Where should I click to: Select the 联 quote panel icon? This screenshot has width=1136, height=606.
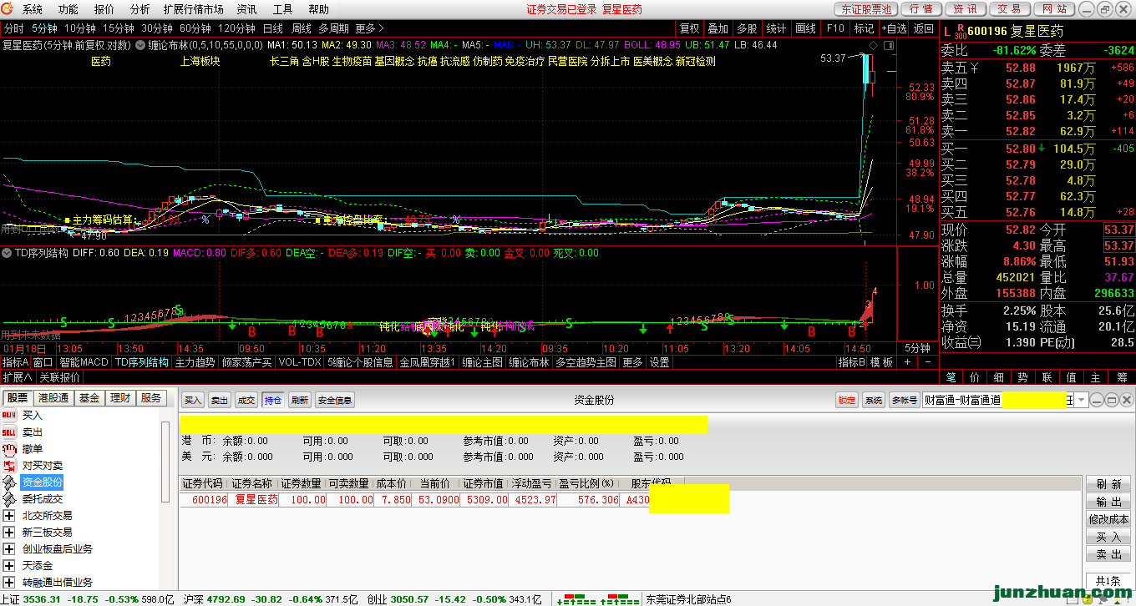coord(1047,377)
